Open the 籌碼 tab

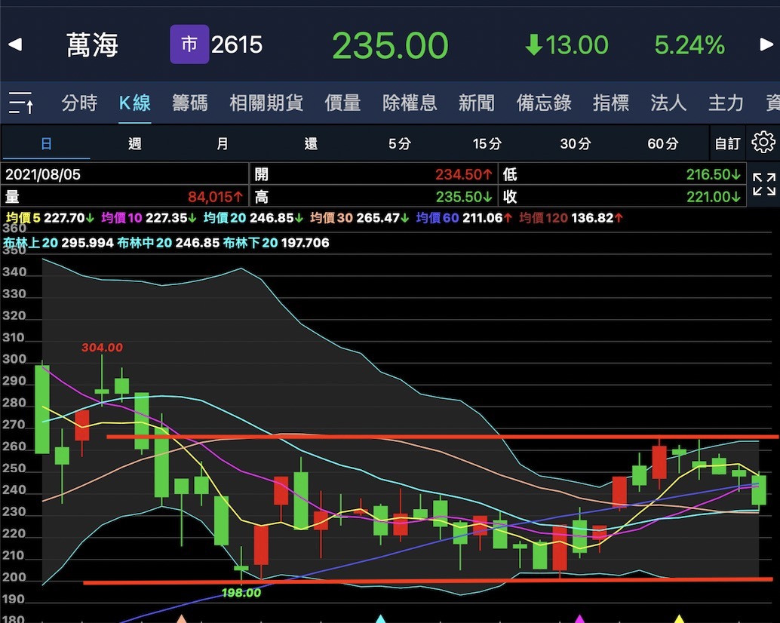[x=189, y=103]
